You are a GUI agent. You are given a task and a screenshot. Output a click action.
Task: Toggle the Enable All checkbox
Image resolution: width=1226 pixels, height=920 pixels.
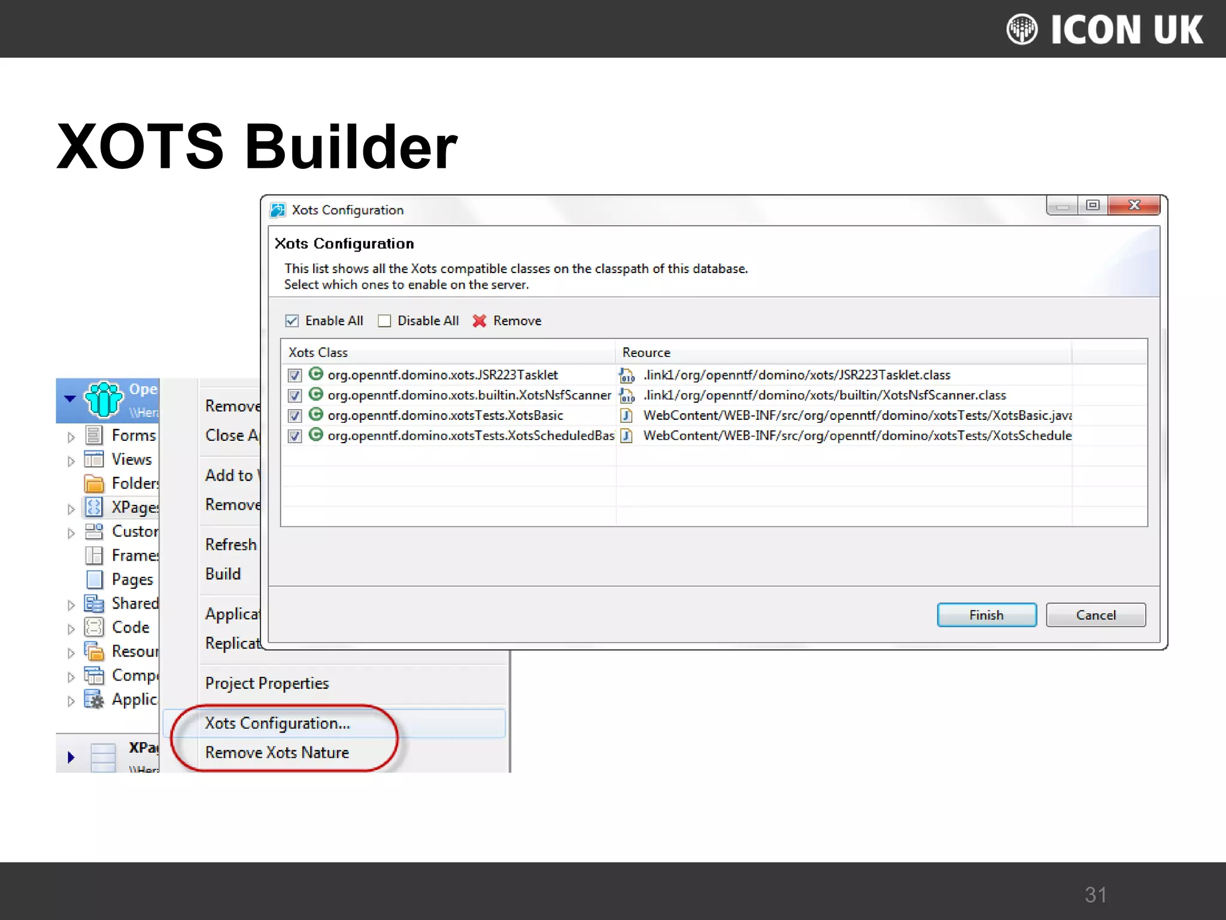pos(292,321)
